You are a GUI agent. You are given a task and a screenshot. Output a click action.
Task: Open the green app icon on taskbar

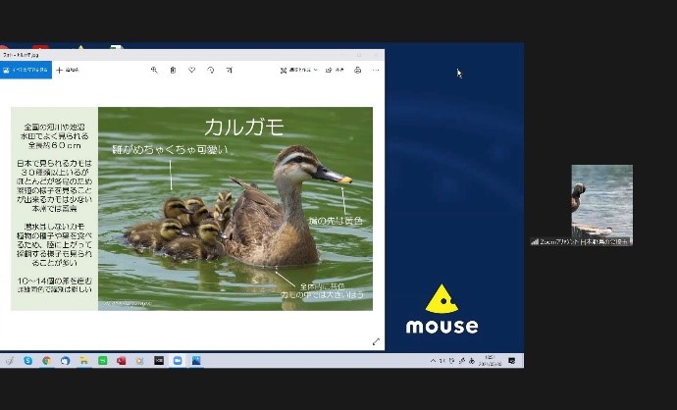[103, 360]
